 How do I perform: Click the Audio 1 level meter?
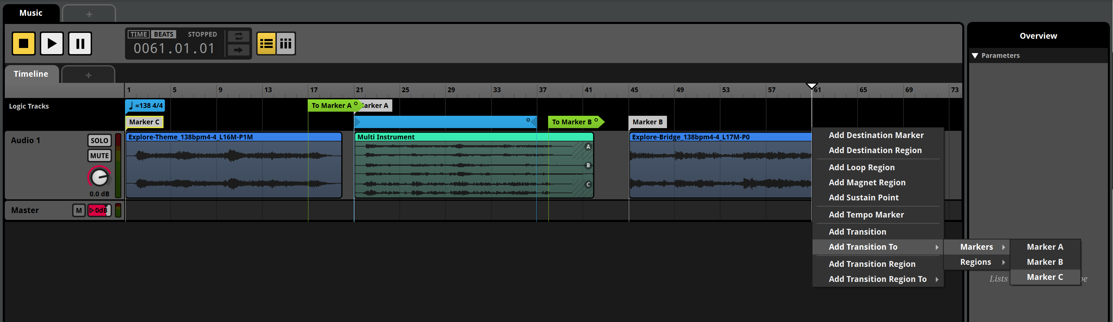coord(118,166)
